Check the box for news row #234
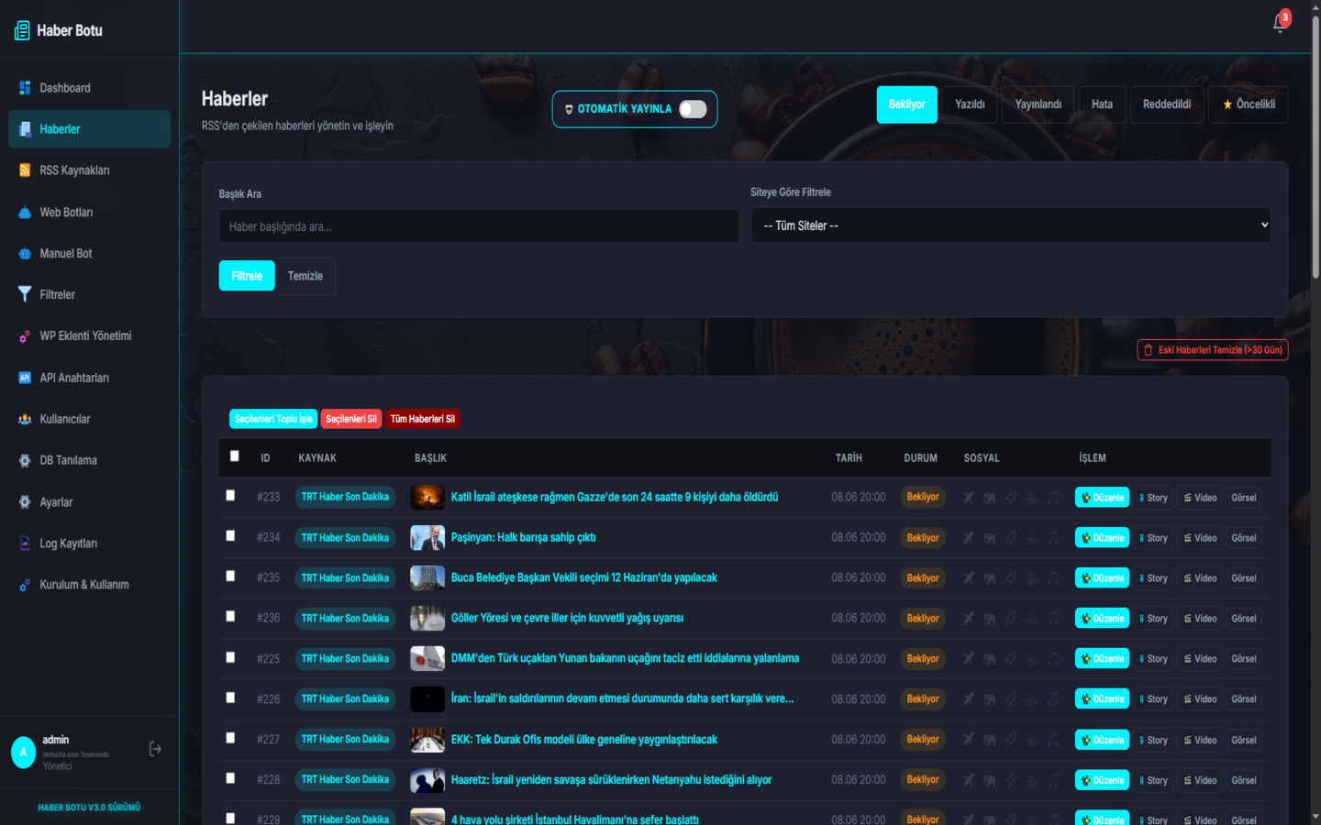Viewport: 1321px width, 825px height. click(x=230, y=535)
